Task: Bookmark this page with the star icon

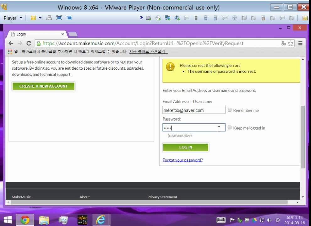Action: coord(291,43)
